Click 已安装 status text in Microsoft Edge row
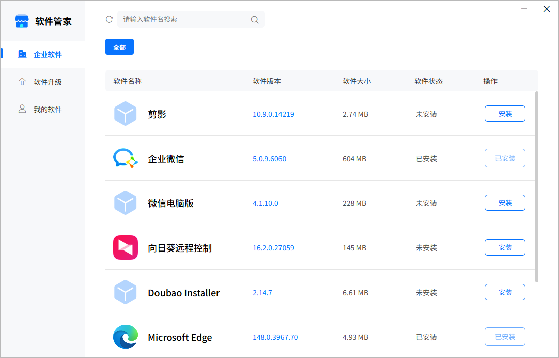Screen dimensions: 559x358 [426, 337]
